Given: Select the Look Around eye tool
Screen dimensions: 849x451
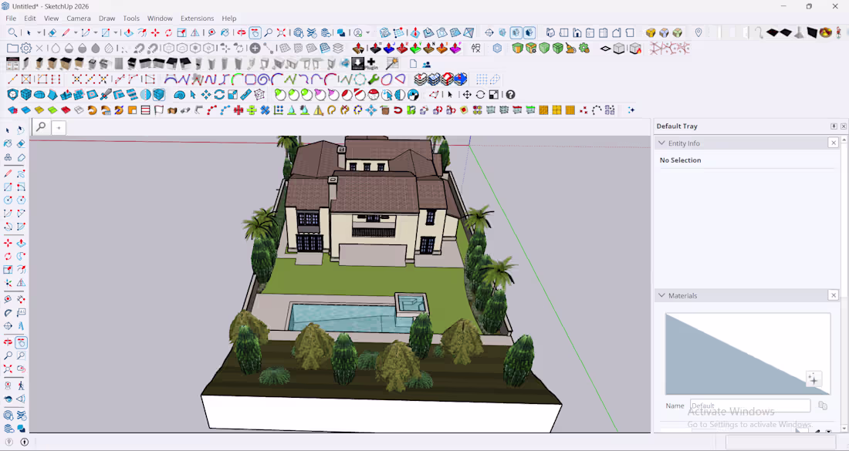Looking at the screenshot, I should click(x=8, y=399).
